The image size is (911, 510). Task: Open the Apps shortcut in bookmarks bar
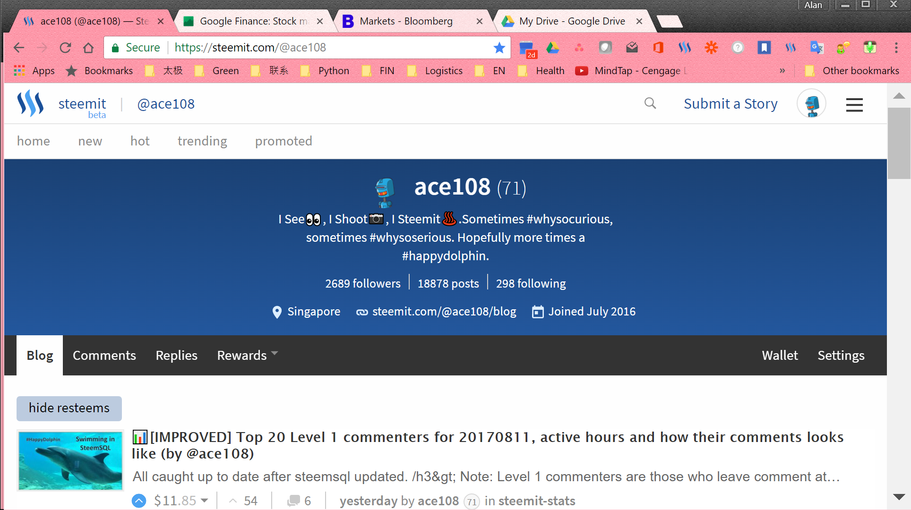34,71
